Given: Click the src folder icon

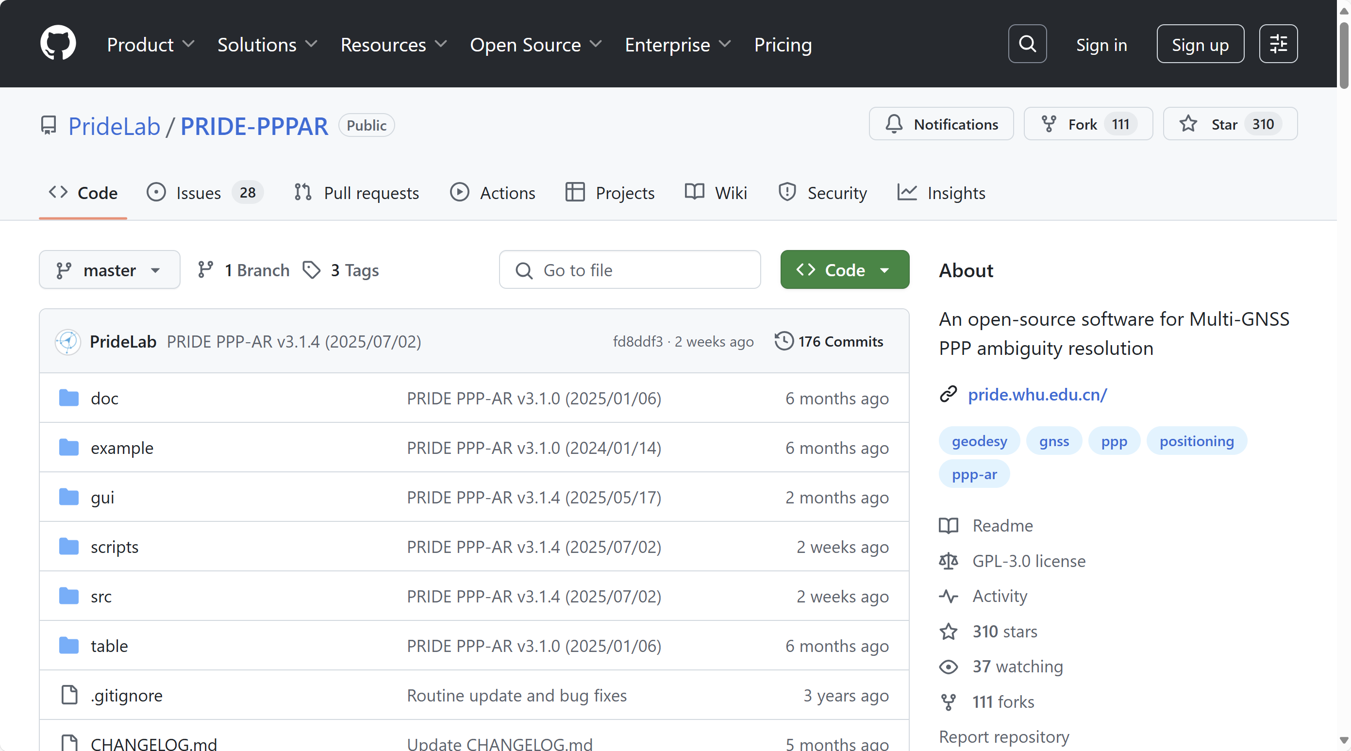Looking at the screenshot, I should click(69, 596).
